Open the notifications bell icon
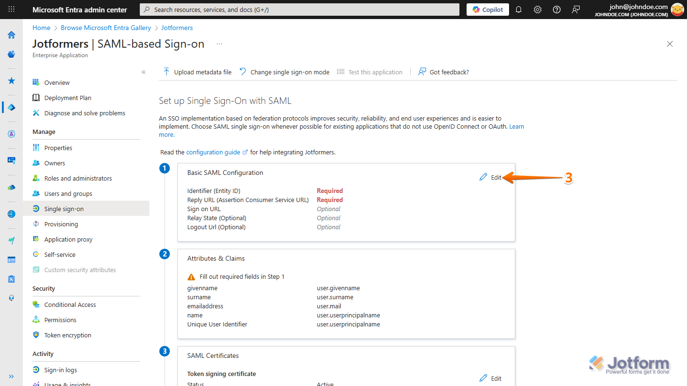 [x=519, y=10]
